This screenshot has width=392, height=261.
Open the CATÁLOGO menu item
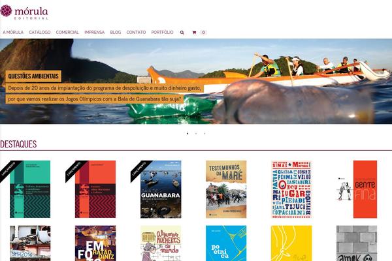40,33
